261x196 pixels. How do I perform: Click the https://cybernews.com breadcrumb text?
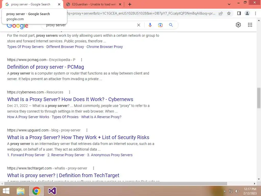pyautogui.click(x=25, y=92)
